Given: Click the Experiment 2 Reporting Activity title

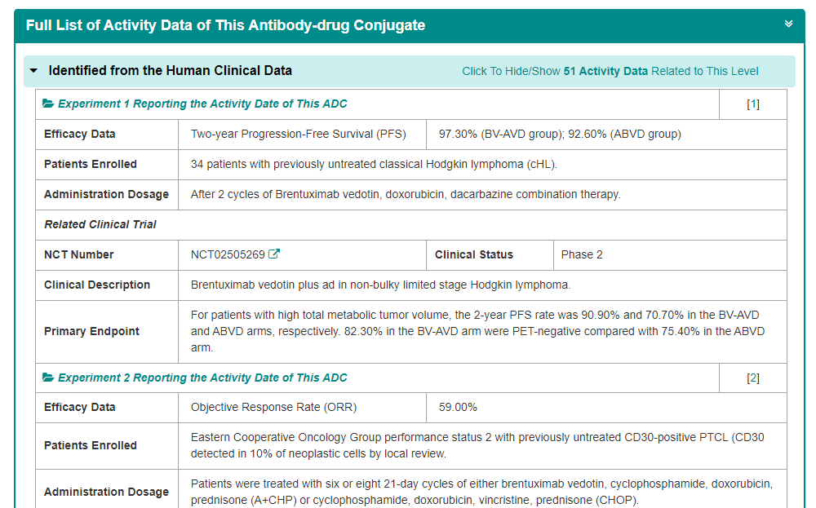Looking at the screenshot, I should click(x=202, y=378).
